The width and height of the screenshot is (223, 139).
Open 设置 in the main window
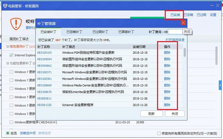click(x=213, y=15)
